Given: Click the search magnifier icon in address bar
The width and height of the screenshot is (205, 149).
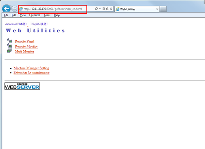Looking at the screenshot, I should click(96, 9).
